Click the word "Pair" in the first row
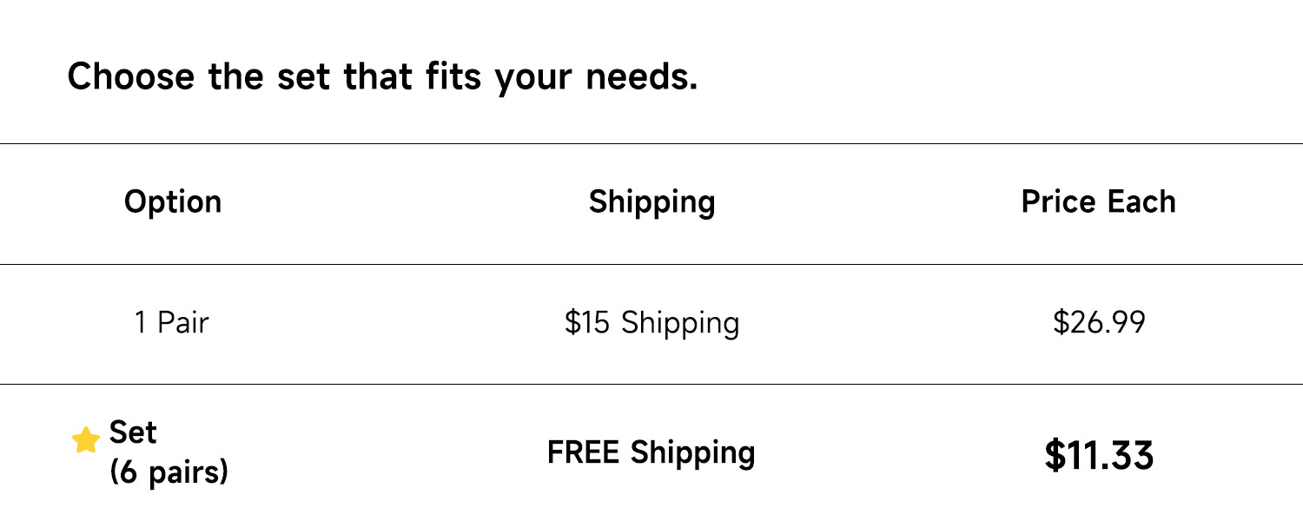 [x=183, y=323]
